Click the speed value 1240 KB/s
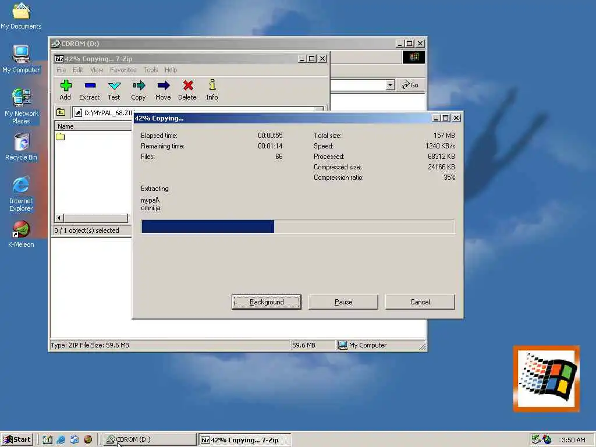The width and height of the screenshot is (596, 447). coord(440,146)
